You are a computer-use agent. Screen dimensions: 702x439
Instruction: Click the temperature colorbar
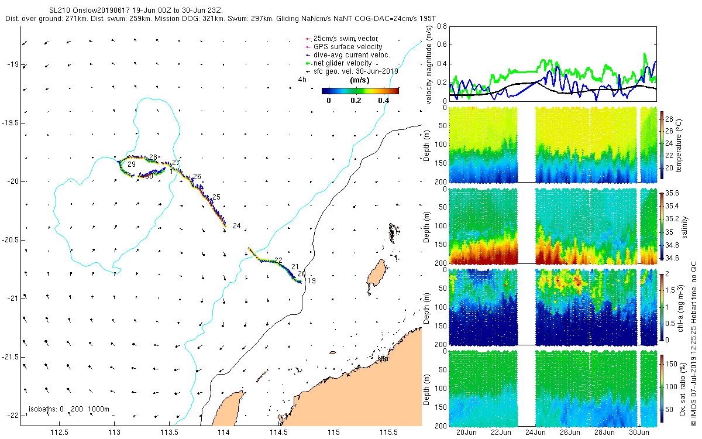point(662,144)
